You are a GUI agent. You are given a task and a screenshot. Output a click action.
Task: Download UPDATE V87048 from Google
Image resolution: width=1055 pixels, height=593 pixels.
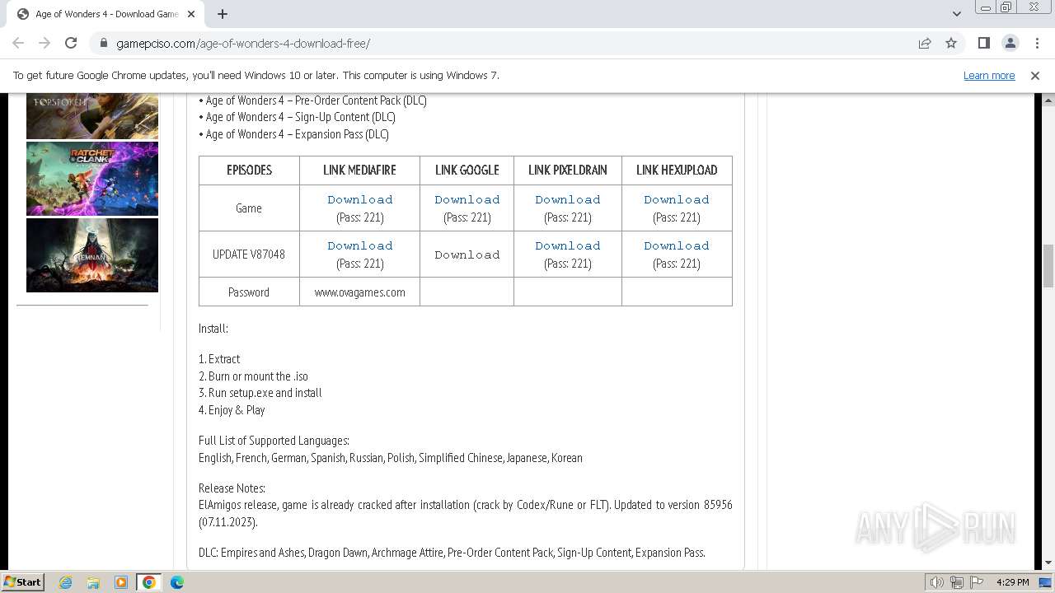tap(467, 254)
